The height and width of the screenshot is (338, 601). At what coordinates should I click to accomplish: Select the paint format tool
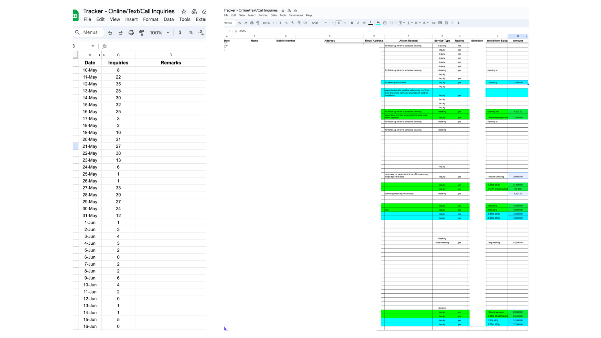258,23
